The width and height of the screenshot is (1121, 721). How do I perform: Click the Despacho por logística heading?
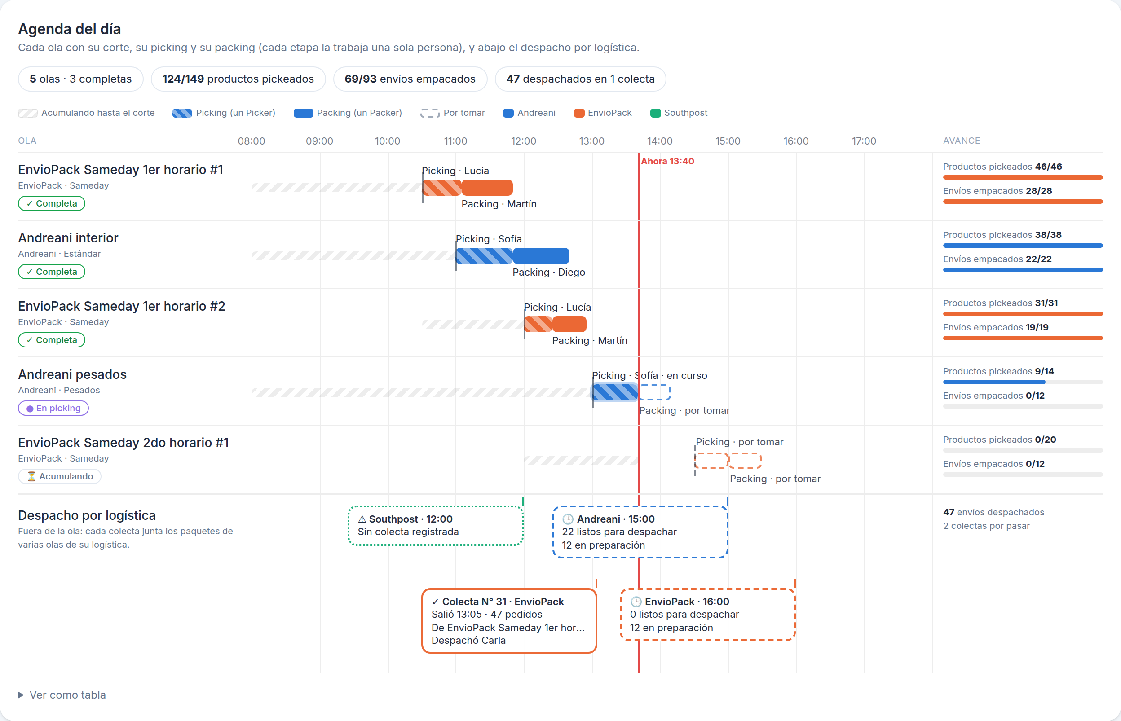coord(87,515)
